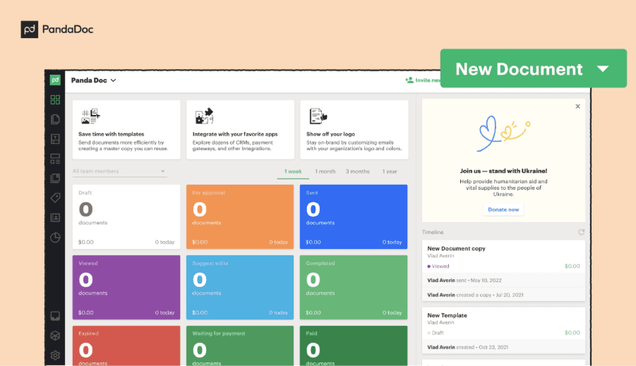Click the logo document illustration icon
The height and width of the screenshot is (366, 636).
pos(318,116)
